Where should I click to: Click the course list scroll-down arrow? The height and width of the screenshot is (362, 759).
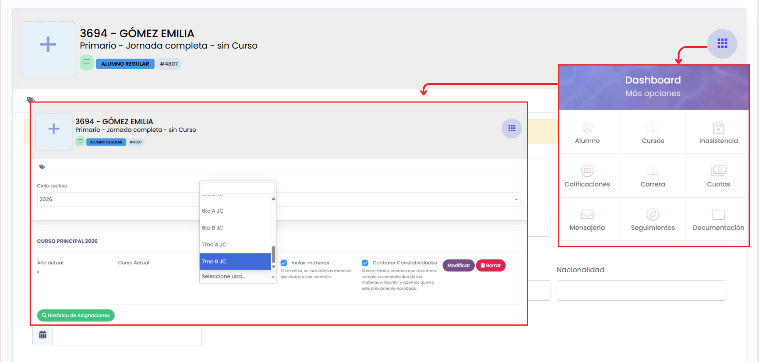coord(273,267)
